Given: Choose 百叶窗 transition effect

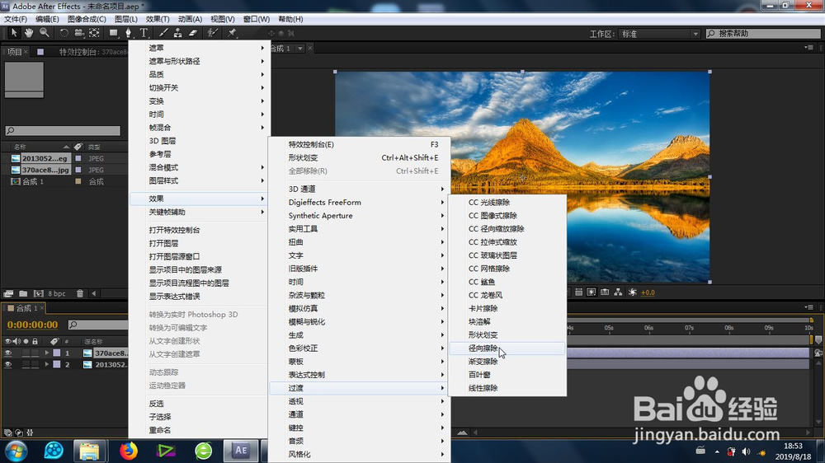Looking at the screenshot, I should point(507,375).
